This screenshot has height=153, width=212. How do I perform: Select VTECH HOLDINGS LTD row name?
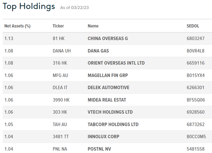[110, 112]
